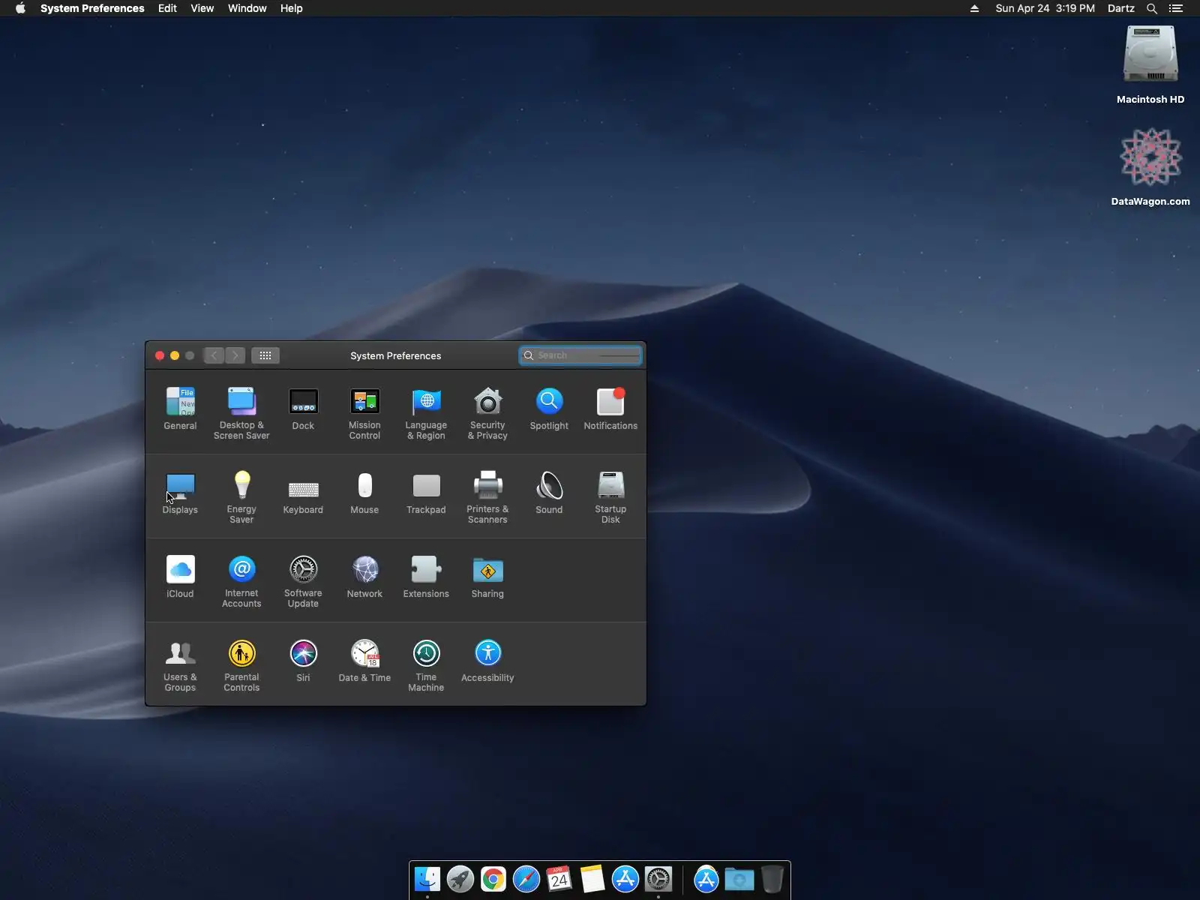
Task: Open Finder from the Dock
Action: pos(427,879)
